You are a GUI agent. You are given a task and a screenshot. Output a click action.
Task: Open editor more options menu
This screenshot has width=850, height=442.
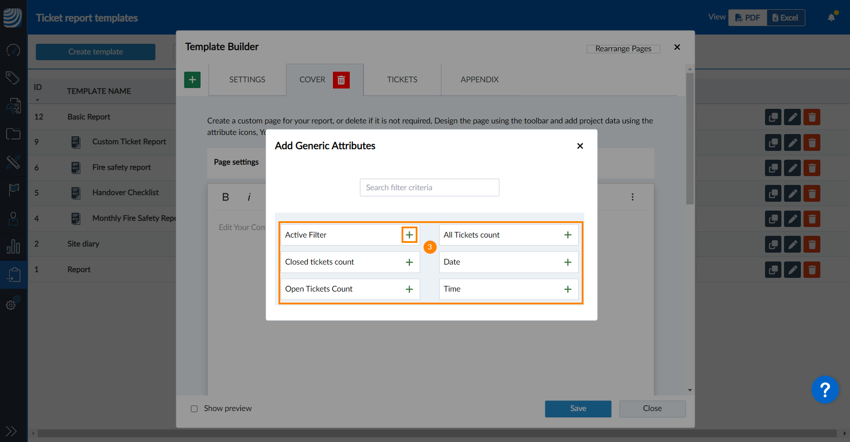pyautogui.click(x=633, y=197)
